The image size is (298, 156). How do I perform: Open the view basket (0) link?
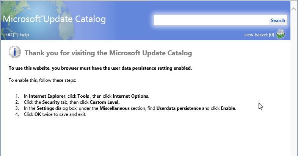(259, 35)
